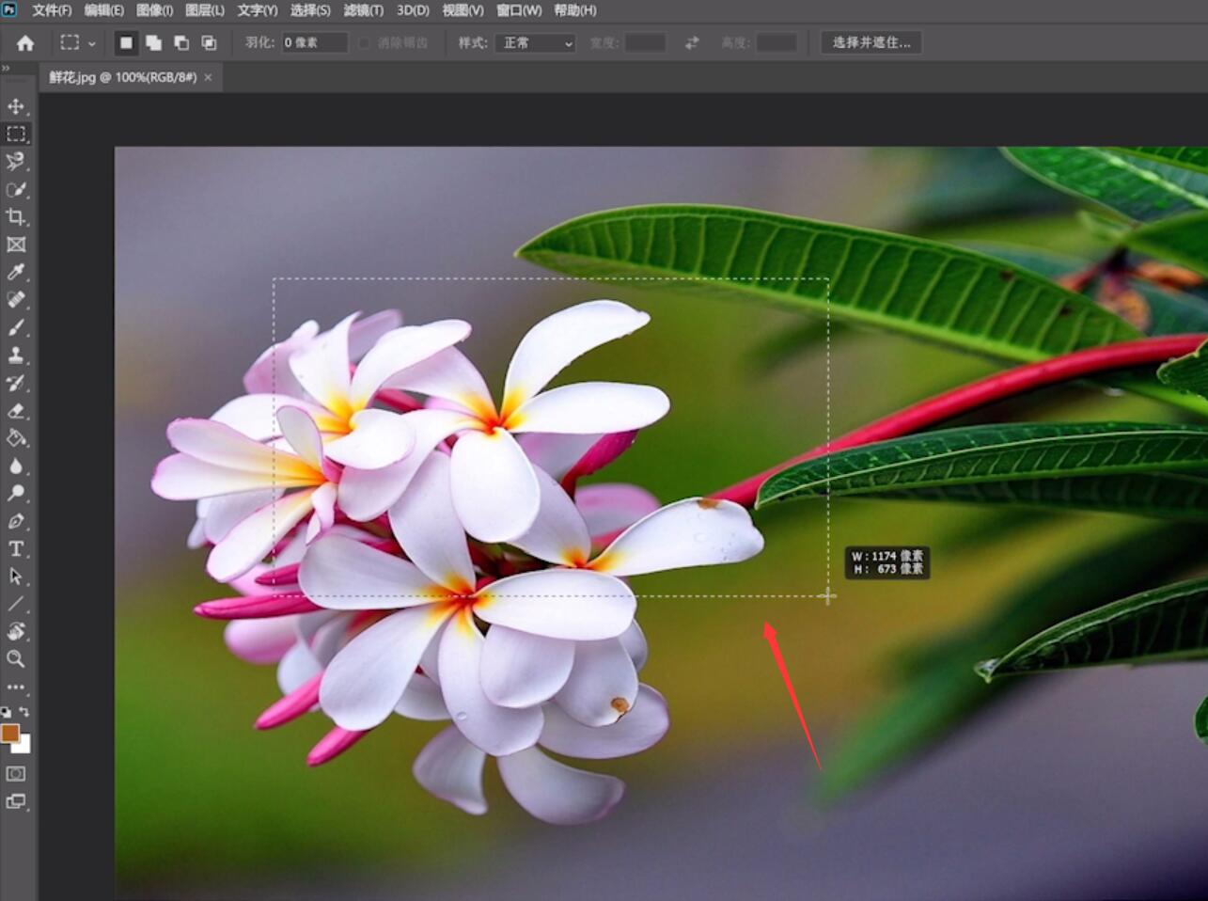Select the Horizontal Type tool
The height and width of the screenshot is (901, 1208).
pos(16,549)
